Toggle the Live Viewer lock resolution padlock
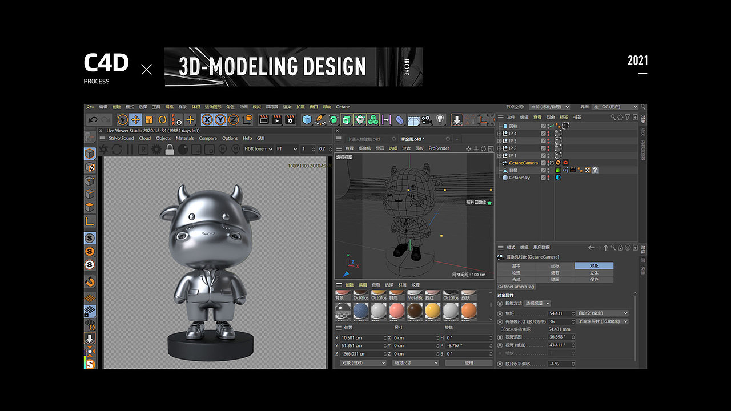 click(x=169, y=149)
